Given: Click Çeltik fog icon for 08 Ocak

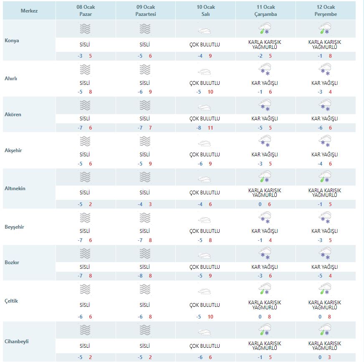Looking at the screenshot, I should 85,290.
